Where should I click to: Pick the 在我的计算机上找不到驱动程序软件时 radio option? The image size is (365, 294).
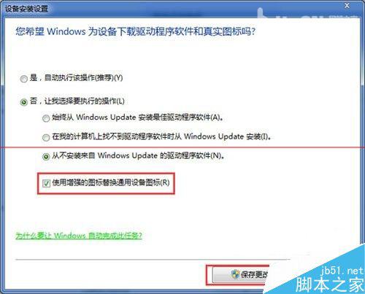(x=46, y=137)
